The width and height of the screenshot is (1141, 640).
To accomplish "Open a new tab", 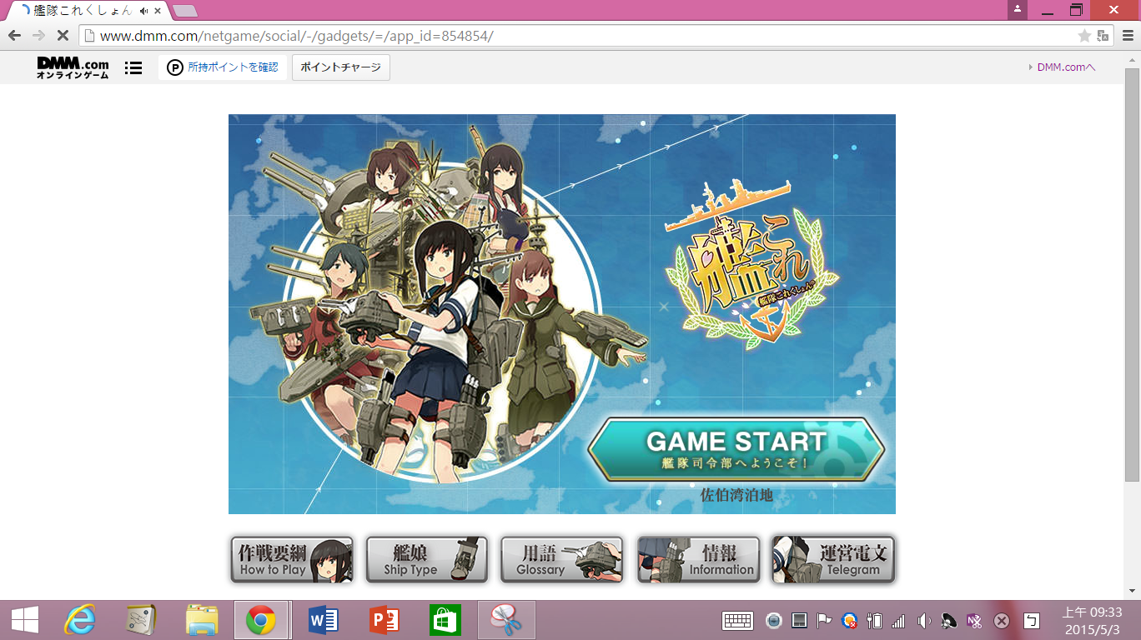I will (184, 11).
